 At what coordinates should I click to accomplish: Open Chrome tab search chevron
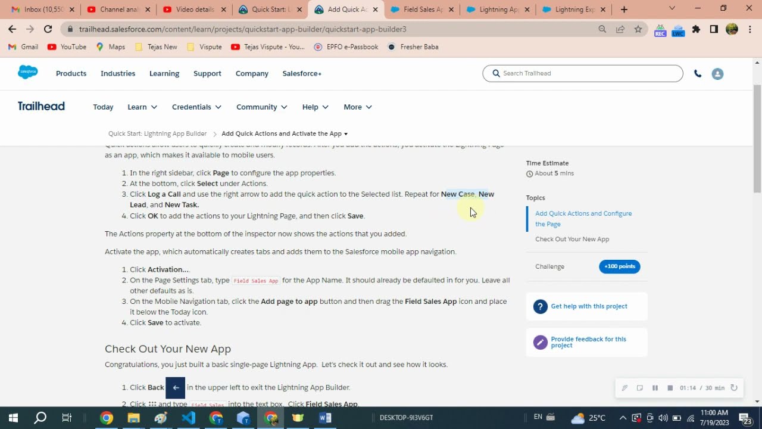pyautogui.click(x=672, y=9)
